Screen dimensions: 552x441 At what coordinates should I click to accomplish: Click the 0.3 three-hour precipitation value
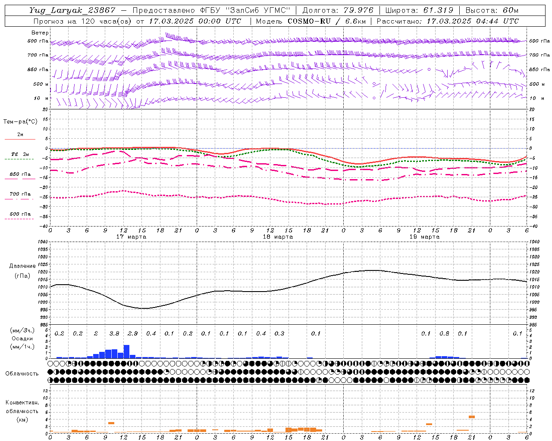[x=279, y=334]
